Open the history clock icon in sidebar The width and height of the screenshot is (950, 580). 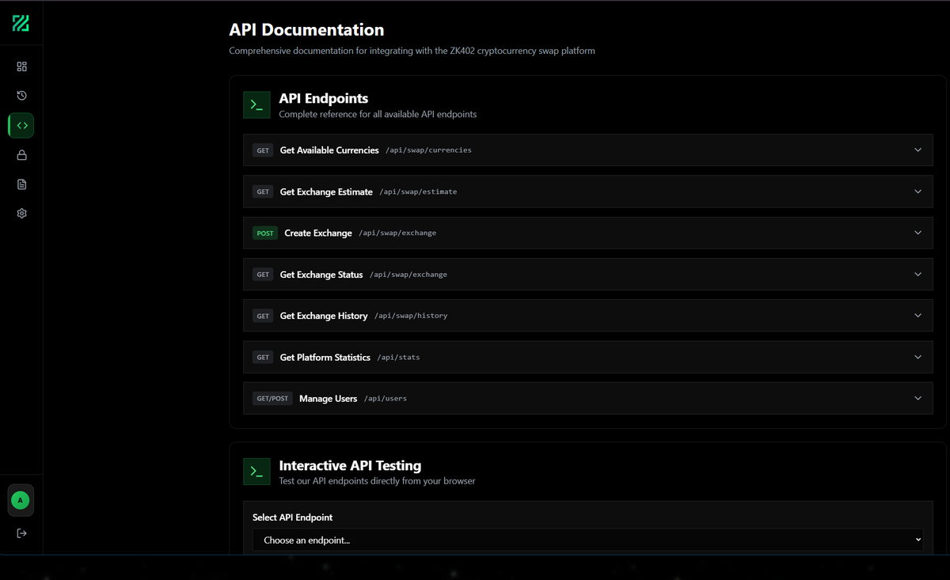(21, 96)
